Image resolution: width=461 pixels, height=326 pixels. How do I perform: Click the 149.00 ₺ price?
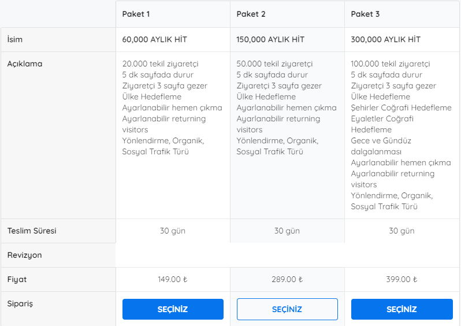click(173, 279)
